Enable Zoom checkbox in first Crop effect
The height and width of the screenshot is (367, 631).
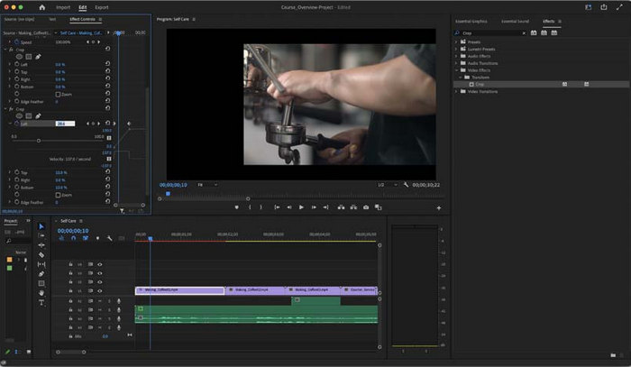(x=58, y=94)
